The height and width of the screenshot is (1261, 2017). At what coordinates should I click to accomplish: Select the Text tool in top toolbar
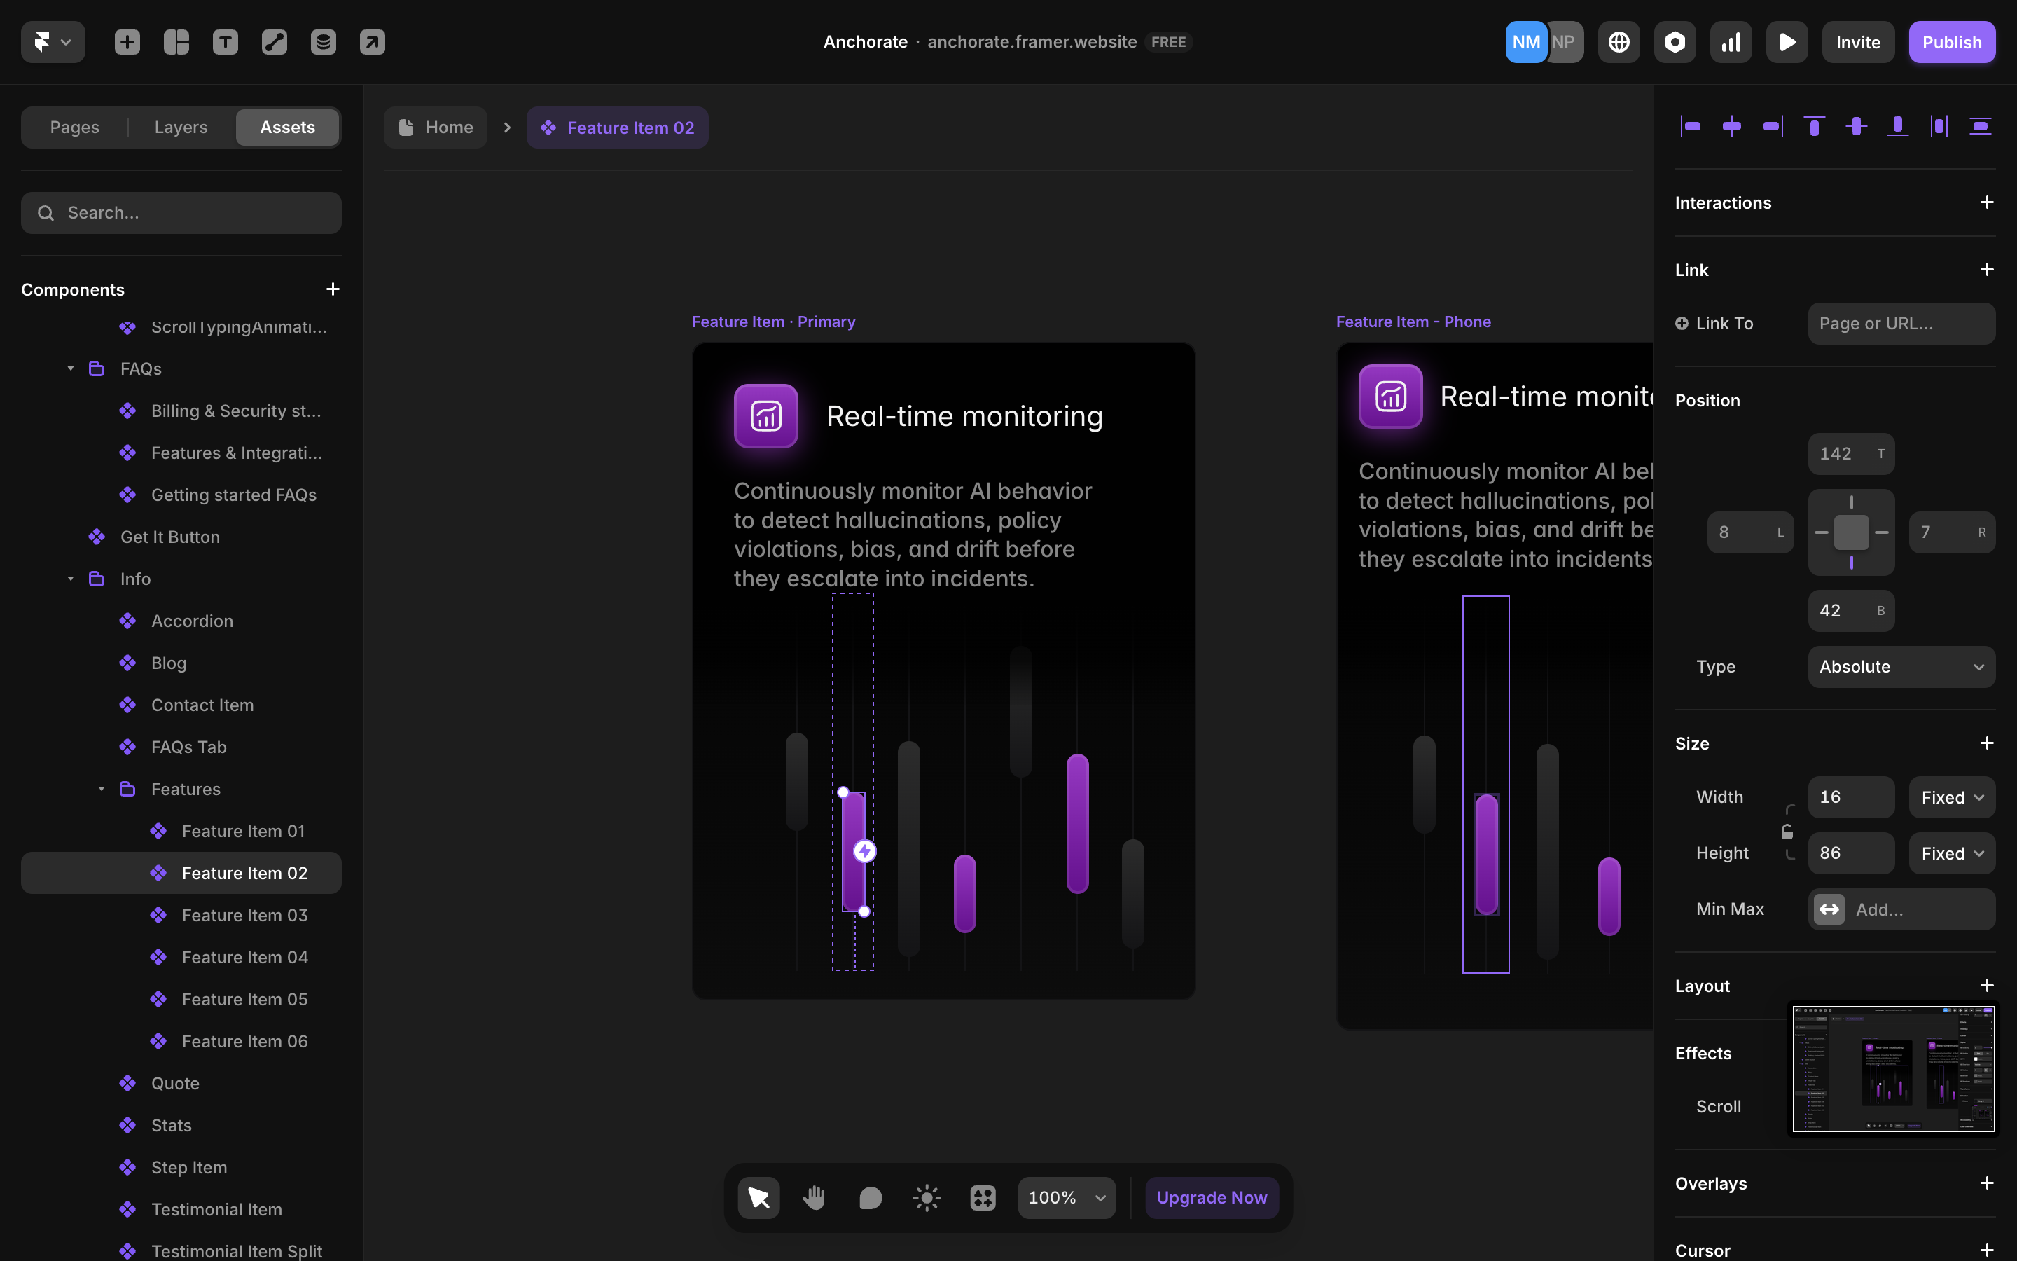tap(225, 42)
